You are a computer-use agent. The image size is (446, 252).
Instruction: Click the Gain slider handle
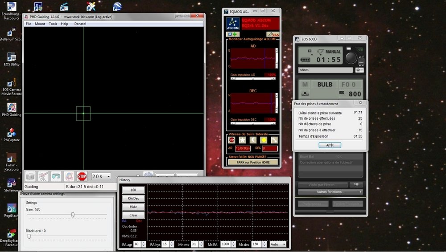click(x=73, y=215)
